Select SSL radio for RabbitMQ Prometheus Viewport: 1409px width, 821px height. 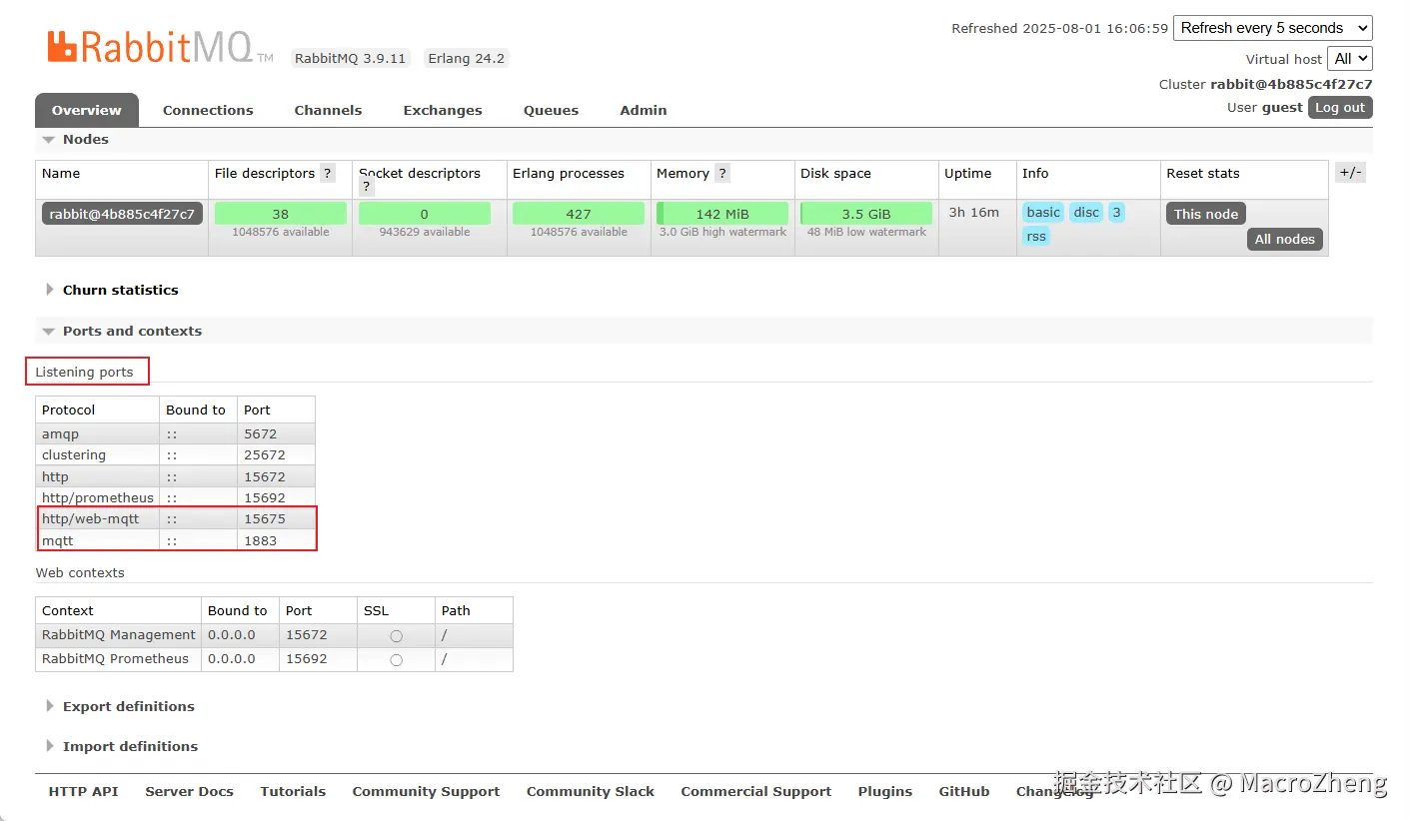pos(397,659)
